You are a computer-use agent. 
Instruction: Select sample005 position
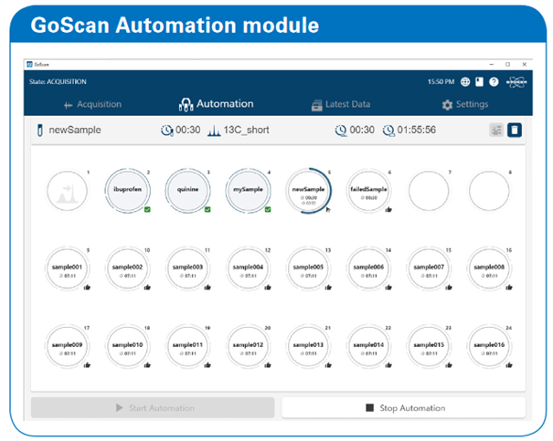coord(308,268)
